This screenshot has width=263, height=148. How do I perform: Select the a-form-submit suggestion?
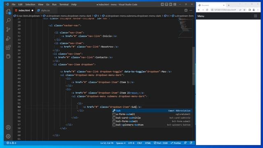pyautogui.click(x=152, y=114)
